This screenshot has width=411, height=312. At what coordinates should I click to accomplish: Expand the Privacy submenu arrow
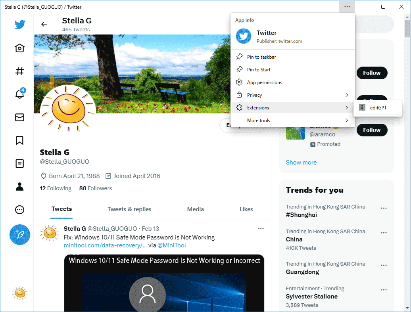(346, 95)
